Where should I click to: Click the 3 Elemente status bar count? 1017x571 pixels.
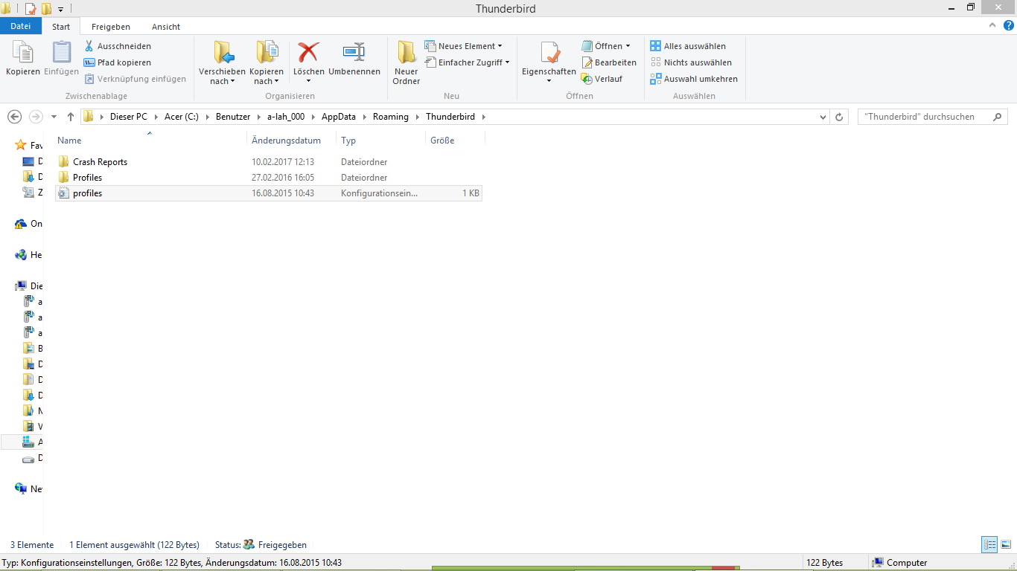(32, 545)
